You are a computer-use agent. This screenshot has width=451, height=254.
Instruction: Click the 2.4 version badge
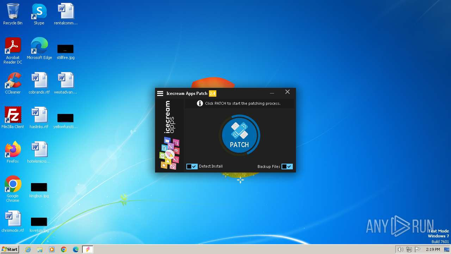(x=212, y=93)
